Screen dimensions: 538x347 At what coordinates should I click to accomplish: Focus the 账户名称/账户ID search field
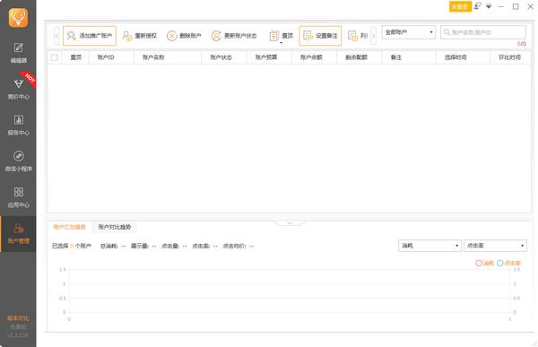483,32
